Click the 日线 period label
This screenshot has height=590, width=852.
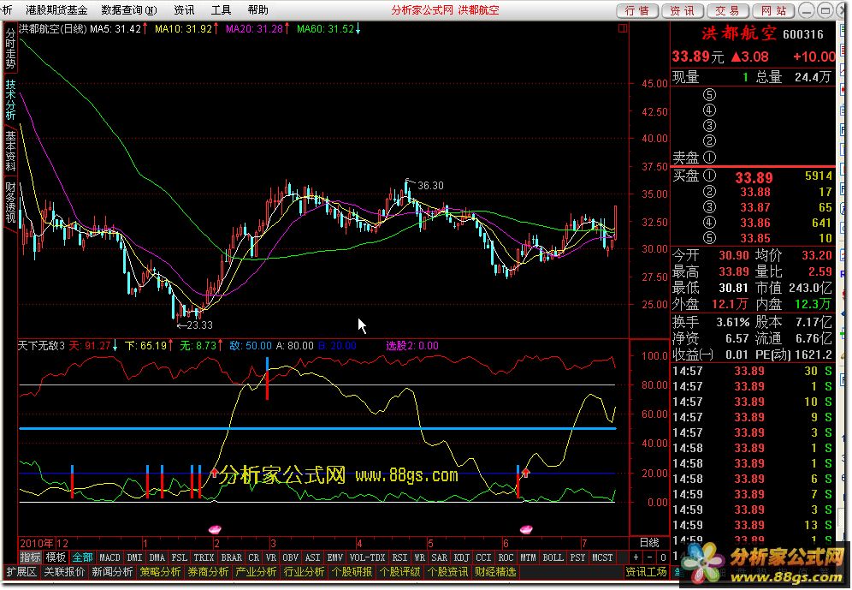click(x=649, y=543)
